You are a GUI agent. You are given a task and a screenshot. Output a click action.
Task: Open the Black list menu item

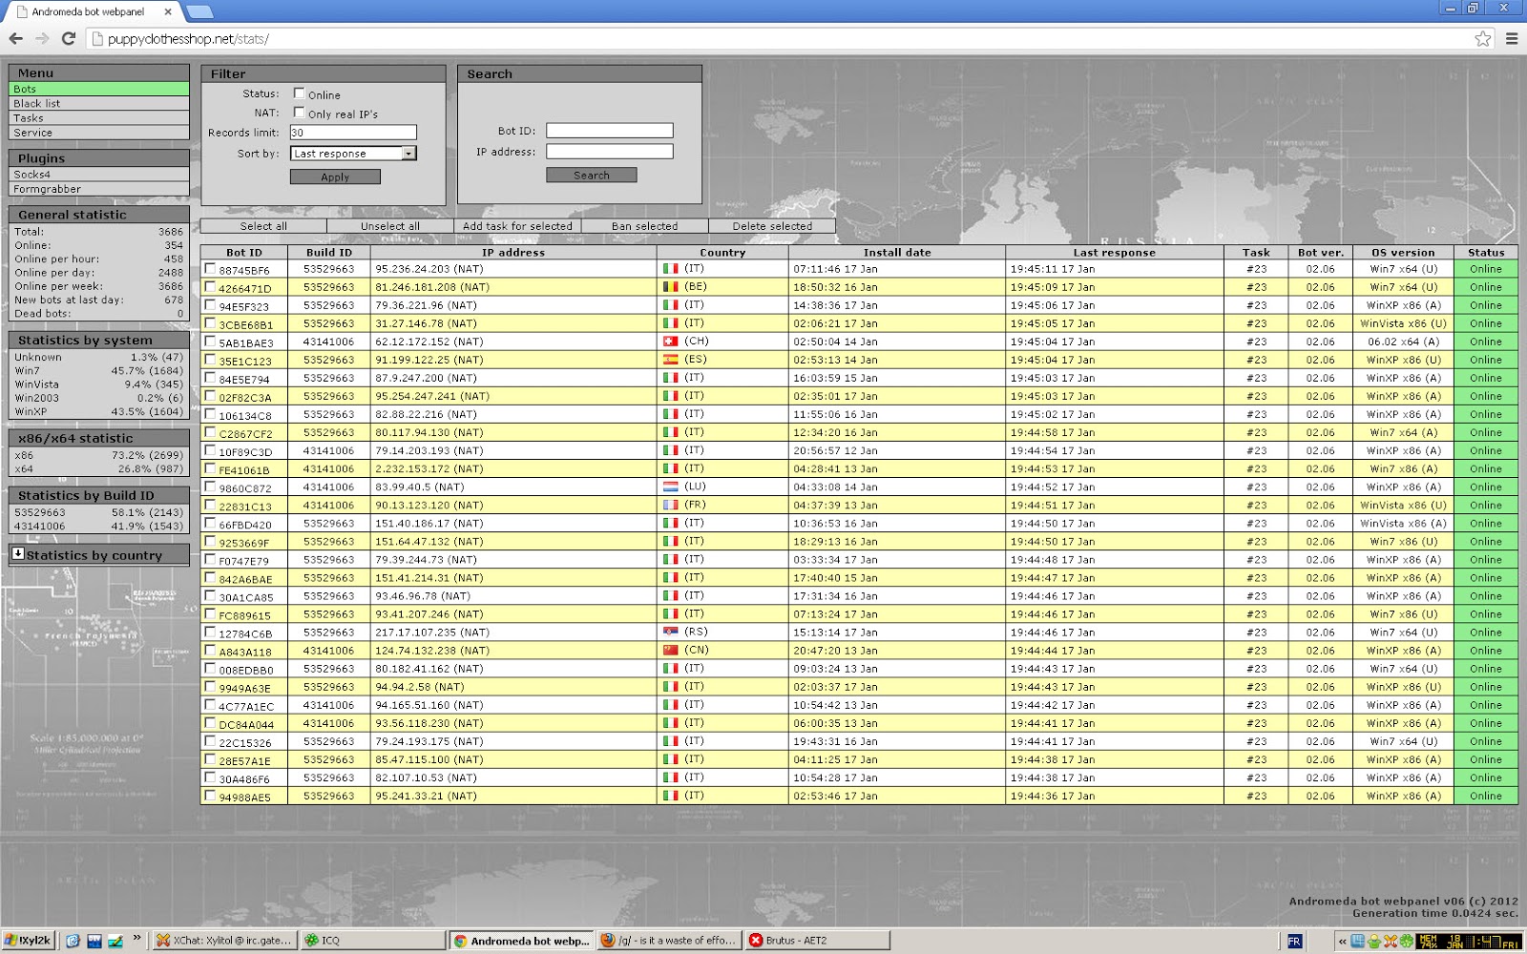click(x=99, y=103)
